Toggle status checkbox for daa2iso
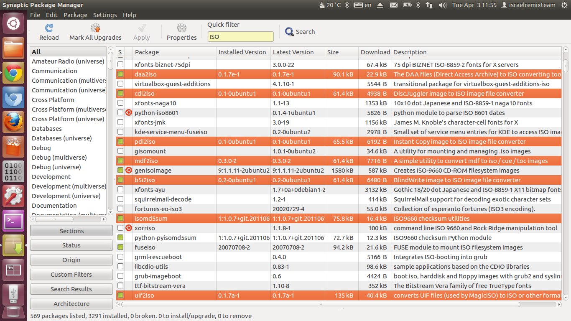 [x=120, y=74]
